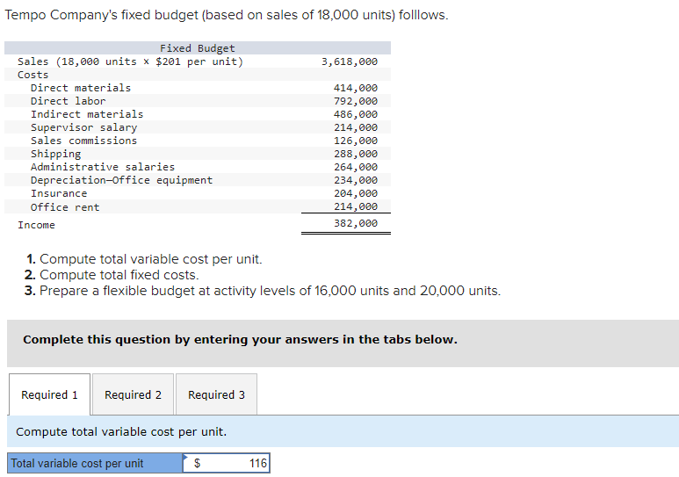Click the Administrative salaries row label
Viewport: 679px width, 477px height.
(x=103, y=167)
